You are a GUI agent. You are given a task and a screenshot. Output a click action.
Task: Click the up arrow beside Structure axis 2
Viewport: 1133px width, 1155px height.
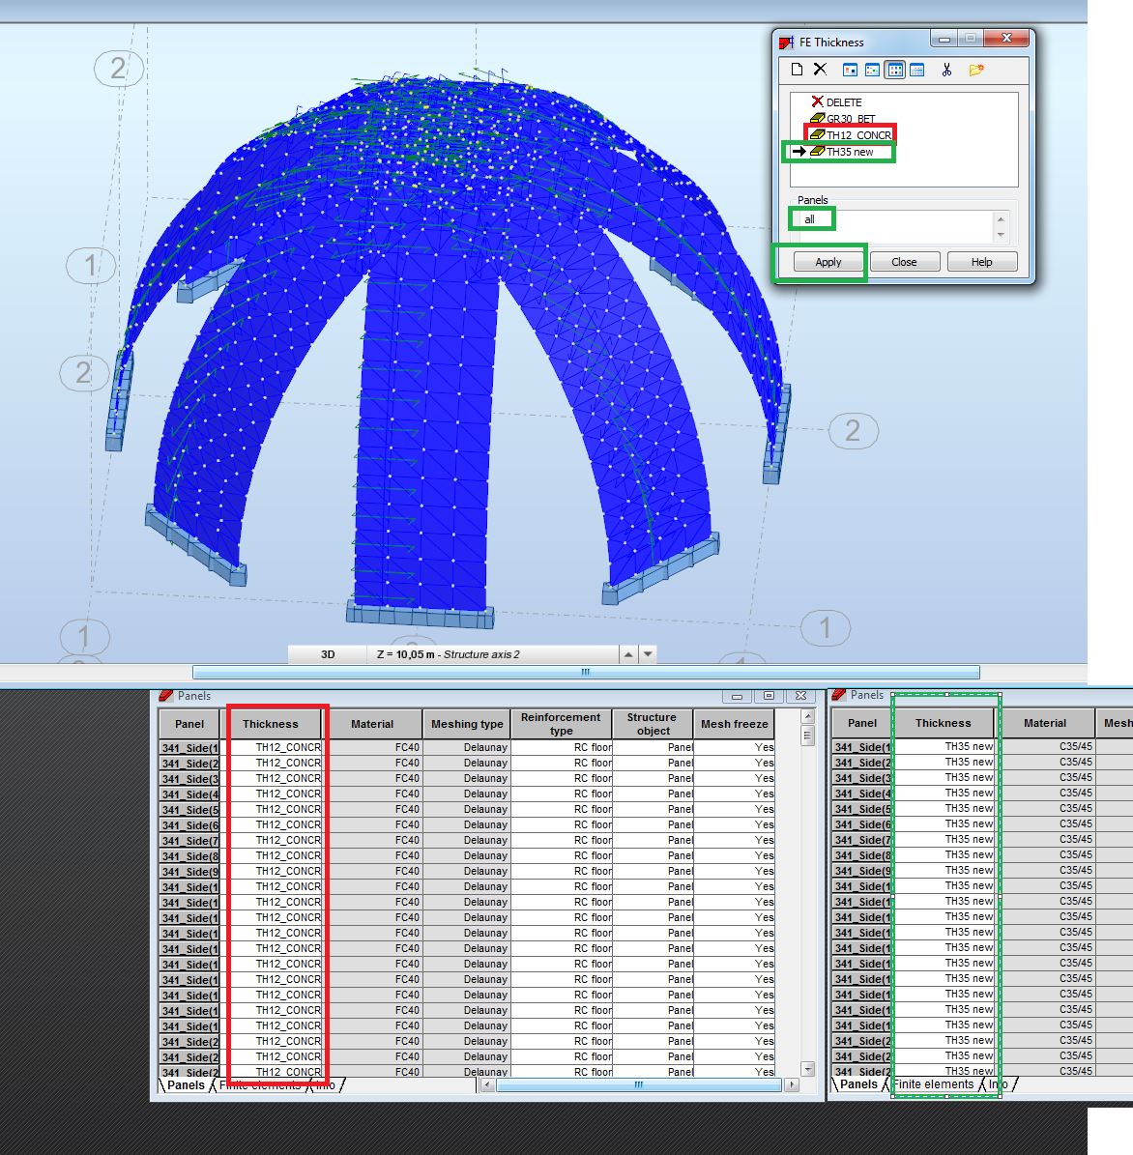pyautogui.click(x=629, y=653)
